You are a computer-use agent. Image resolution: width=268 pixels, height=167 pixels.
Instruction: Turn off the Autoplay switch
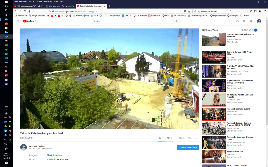(255, 30)
